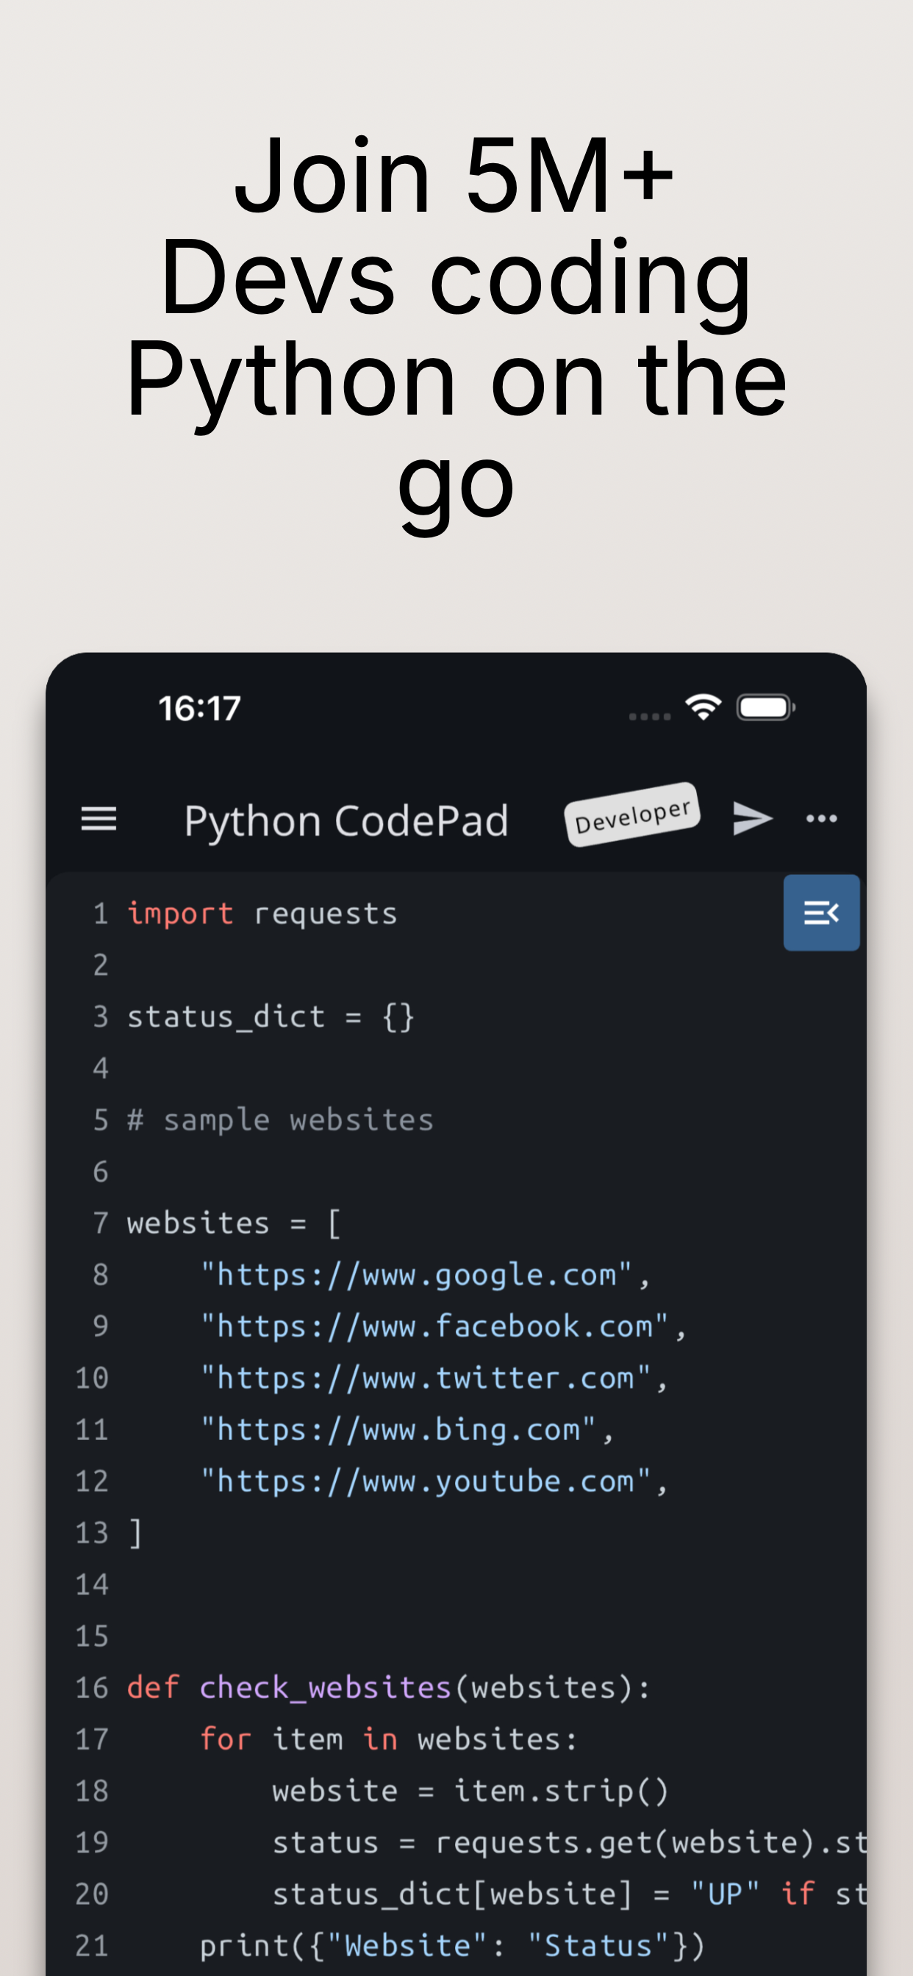
Task: Run the Python script with the send arrow
Action: [x=753, y=818]
